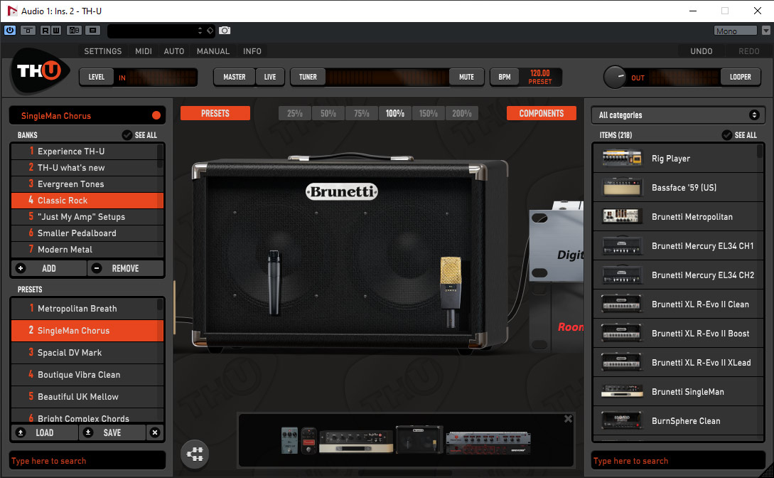
Task: Toggle See All checkbox for Items
Action: 726,135
